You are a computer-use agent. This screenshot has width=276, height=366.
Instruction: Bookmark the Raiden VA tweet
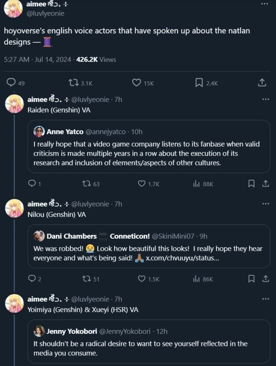252,183
